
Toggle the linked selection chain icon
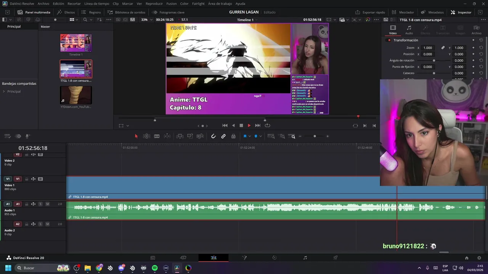[x=223, y=136]
